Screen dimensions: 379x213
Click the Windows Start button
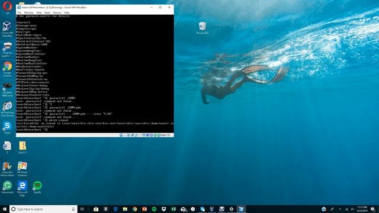5,209
